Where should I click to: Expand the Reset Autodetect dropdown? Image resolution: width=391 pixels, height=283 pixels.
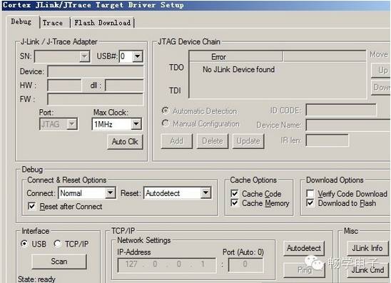tap(205, 192)
